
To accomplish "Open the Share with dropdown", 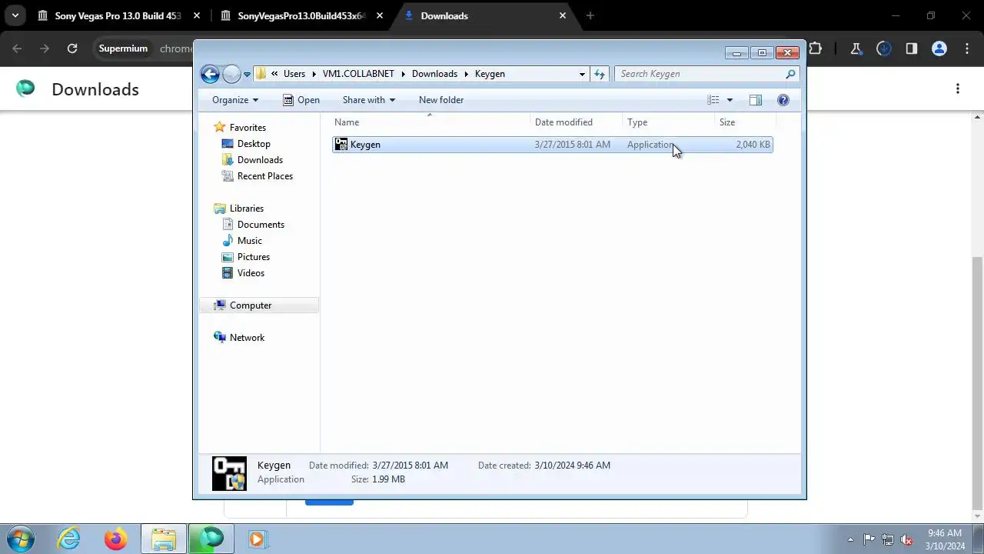I will point(369,100).
